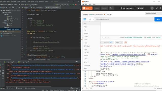Hide the Run tool window

[79, 62]
